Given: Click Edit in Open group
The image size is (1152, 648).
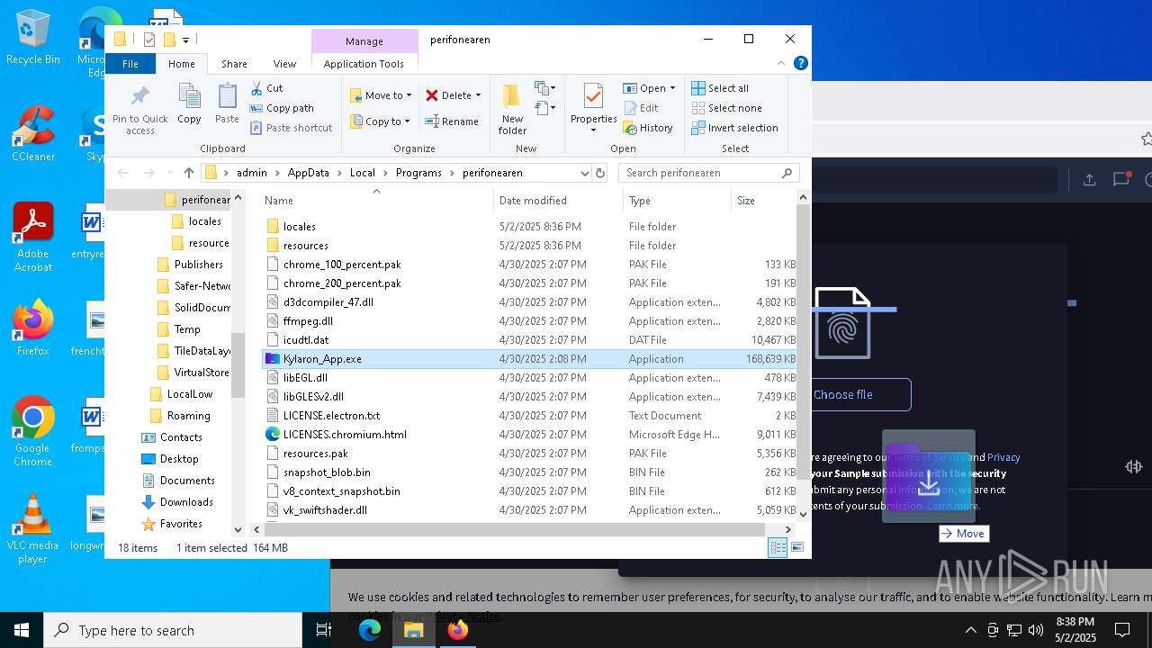Looking at the screenshot, I should pos(641,108).
